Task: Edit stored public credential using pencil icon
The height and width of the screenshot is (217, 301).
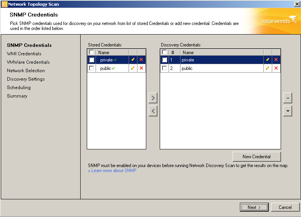Action: [x=133, y=68]
